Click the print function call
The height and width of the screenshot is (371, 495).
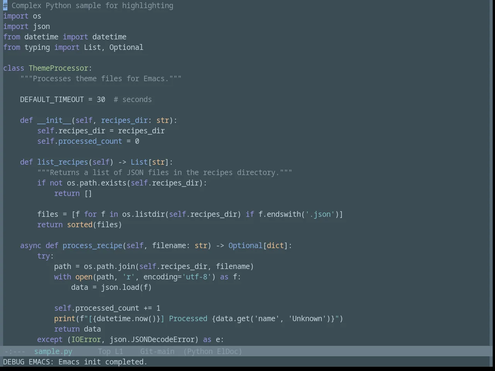tap(65, 318)
